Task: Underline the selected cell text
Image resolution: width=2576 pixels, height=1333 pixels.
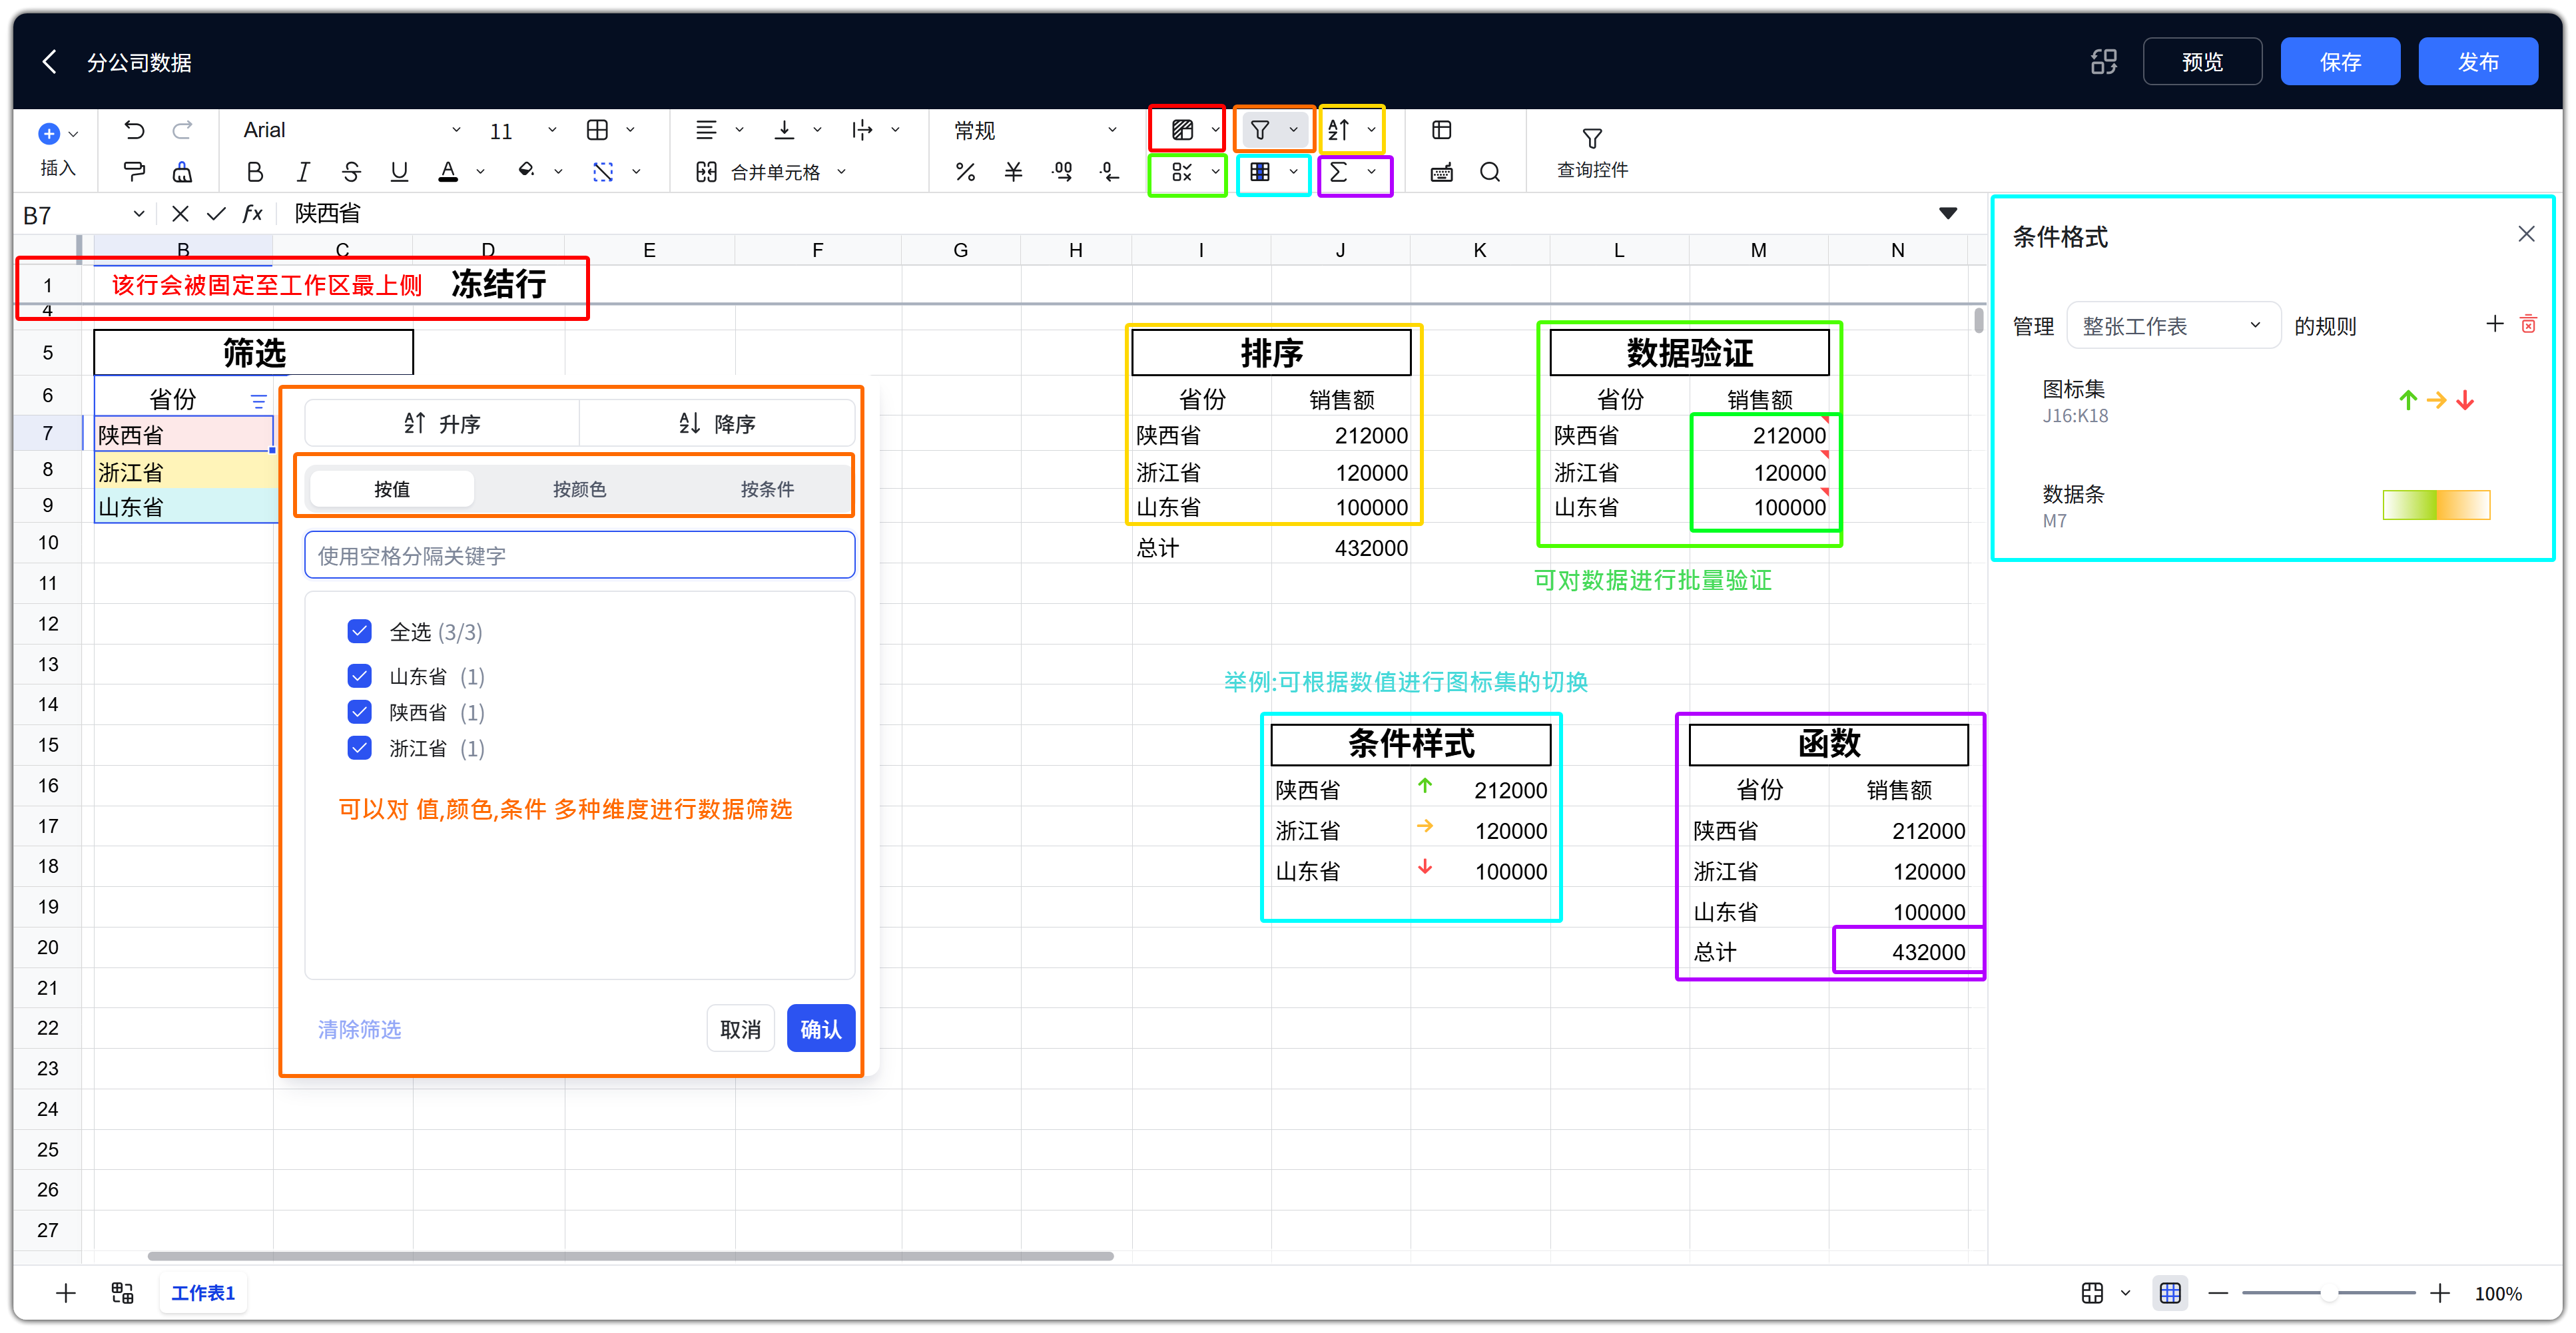Action: pos(399,172)
